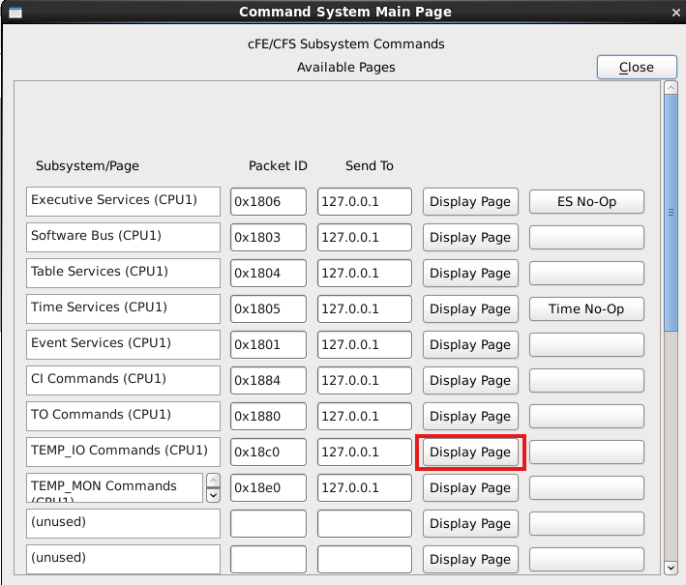
Task: Open Display Page for Software Bus
Action: [x=469, y=238]
